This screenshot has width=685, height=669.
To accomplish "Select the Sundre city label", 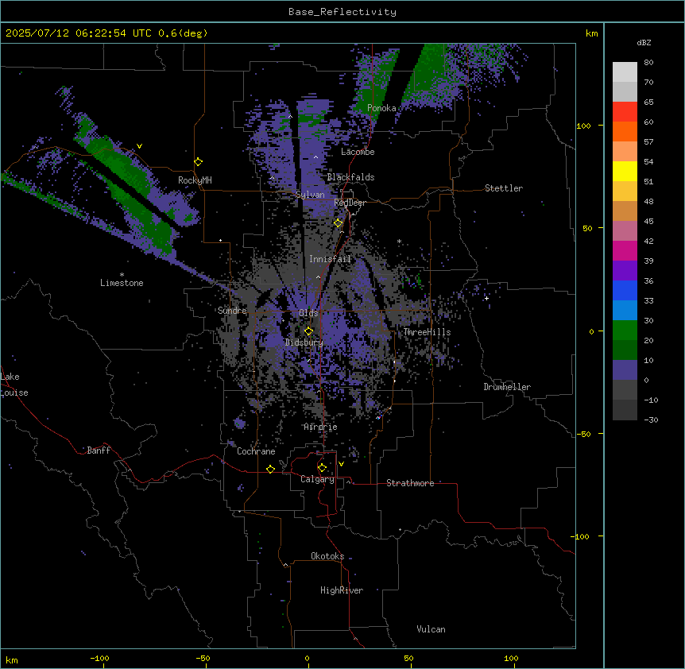I will 232,311.
